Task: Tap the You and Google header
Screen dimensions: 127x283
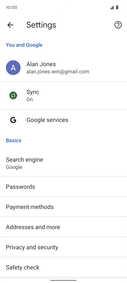Action: (x=24, y=45)
